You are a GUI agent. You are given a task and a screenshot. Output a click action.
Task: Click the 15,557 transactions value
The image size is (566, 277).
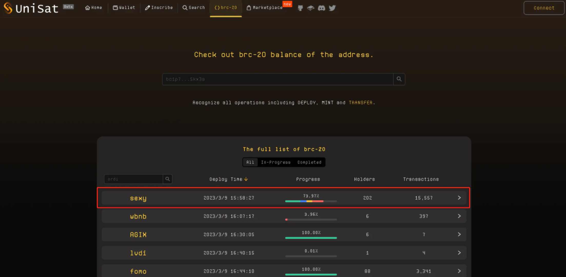[424, 198]
